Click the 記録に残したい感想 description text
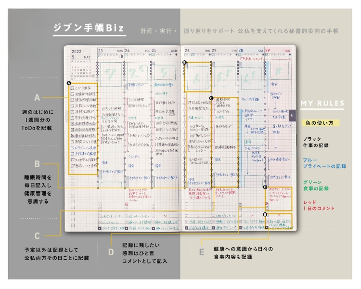 [x=145, y=253]
